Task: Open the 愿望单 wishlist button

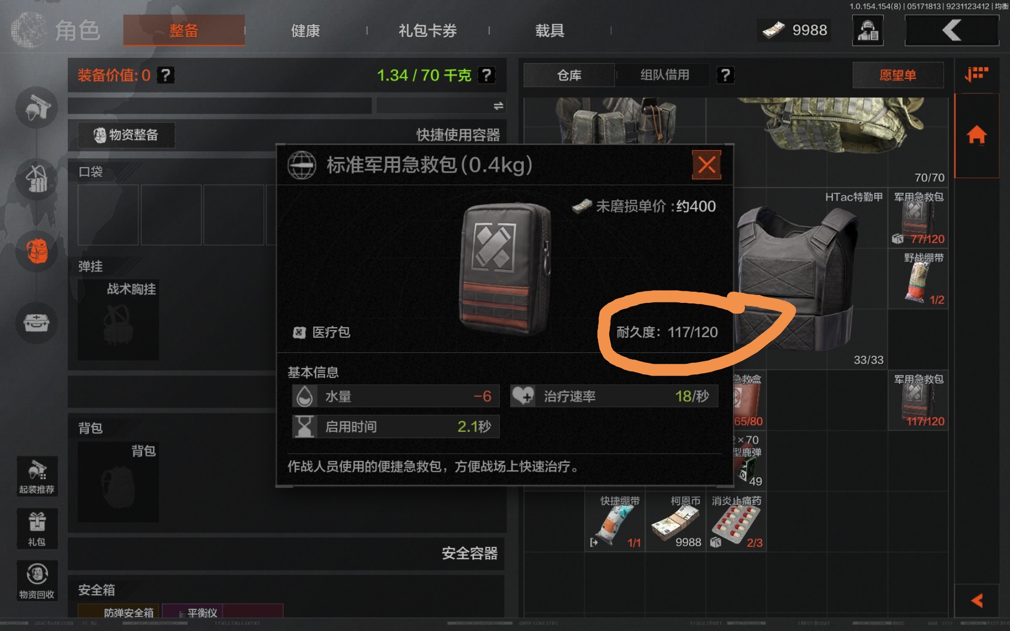Action: click(898, 75)
